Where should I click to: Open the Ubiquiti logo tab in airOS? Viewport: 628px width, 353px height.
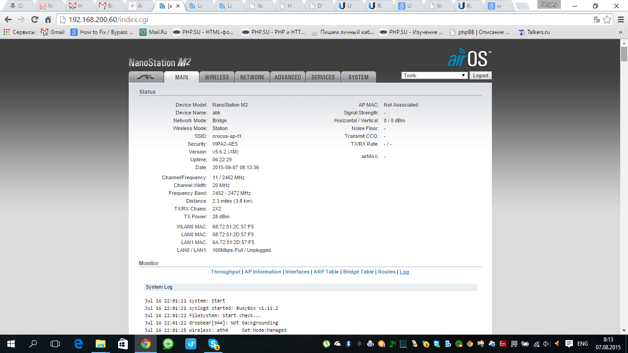146,77
